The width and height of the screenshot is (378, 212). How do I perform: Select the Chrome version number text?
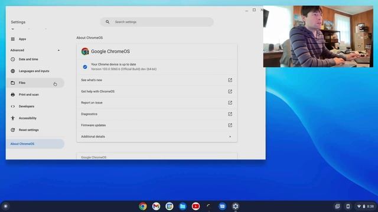[123, 69]
